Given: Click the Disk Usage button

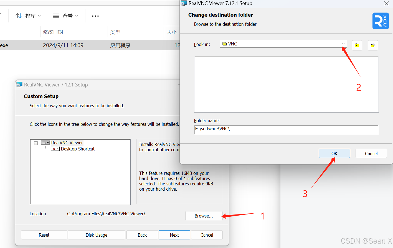Looking at the screenshot, I should coord(97,235).
